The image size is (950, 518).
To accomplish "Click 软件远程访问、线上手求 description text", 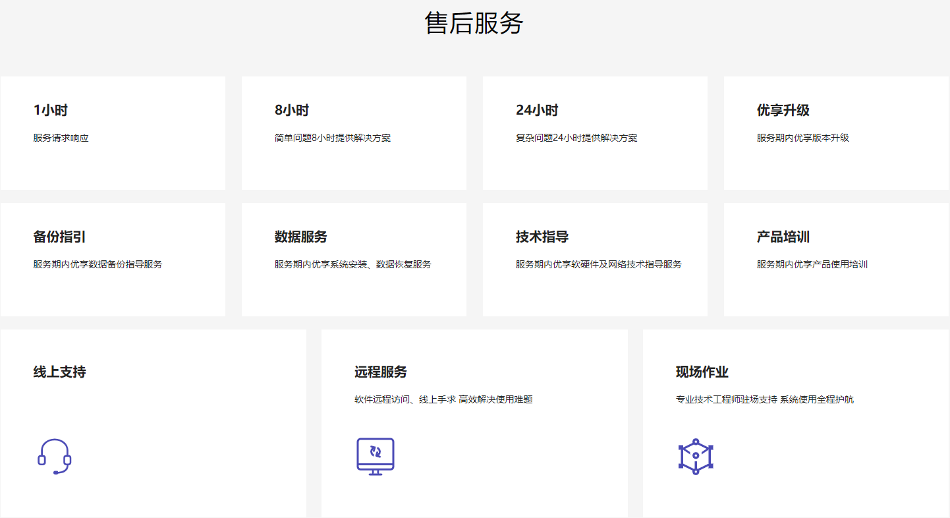I will point(443,399).
